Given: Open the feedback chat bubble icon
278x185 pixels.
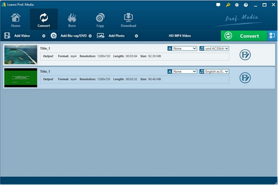Looking at the screenshot, I should pos(218,5).
